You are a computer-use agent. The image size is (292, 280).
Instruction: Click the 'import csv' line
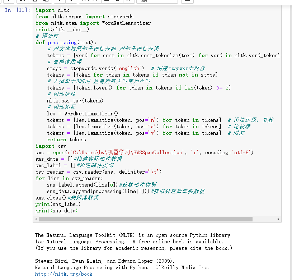click(x=51, y=146)
